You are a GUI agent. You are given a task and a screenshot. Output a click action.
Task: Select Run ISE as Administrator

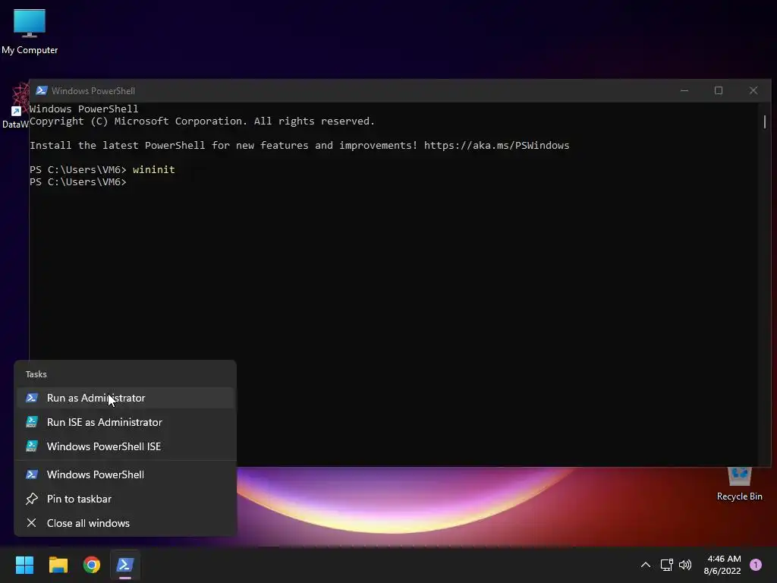pos(125,422)
